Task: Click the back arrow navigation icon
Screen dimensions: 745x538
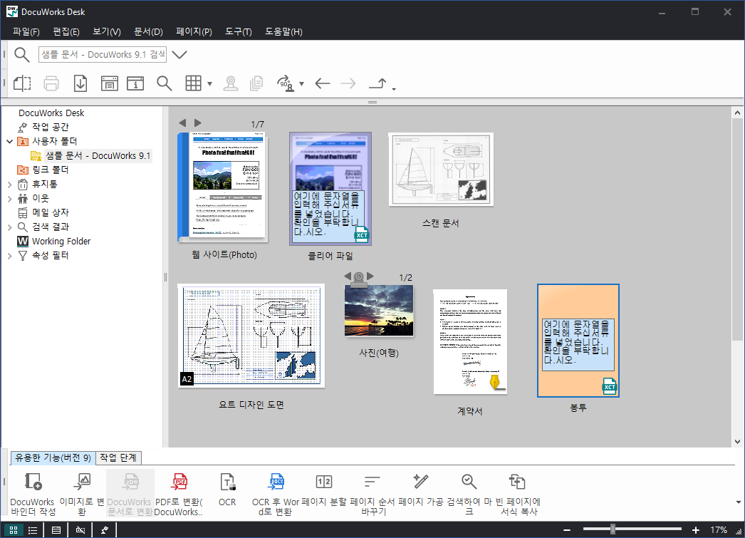Action: tap(323, 83)
